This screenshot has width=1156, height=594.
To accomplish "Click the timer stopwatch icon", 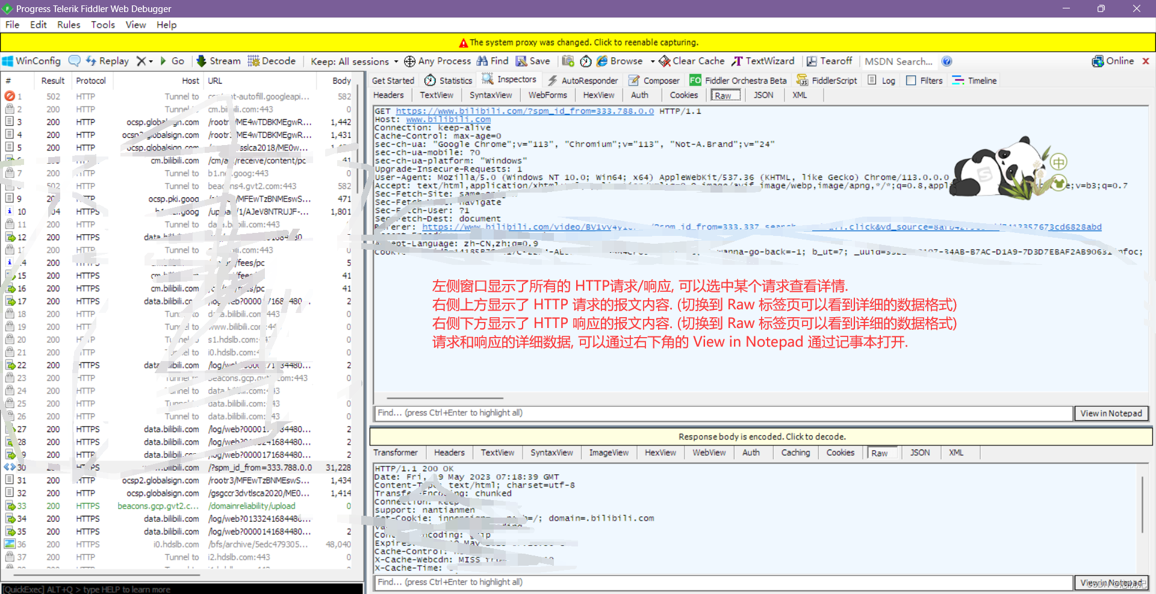I will (x=586, y=61).
